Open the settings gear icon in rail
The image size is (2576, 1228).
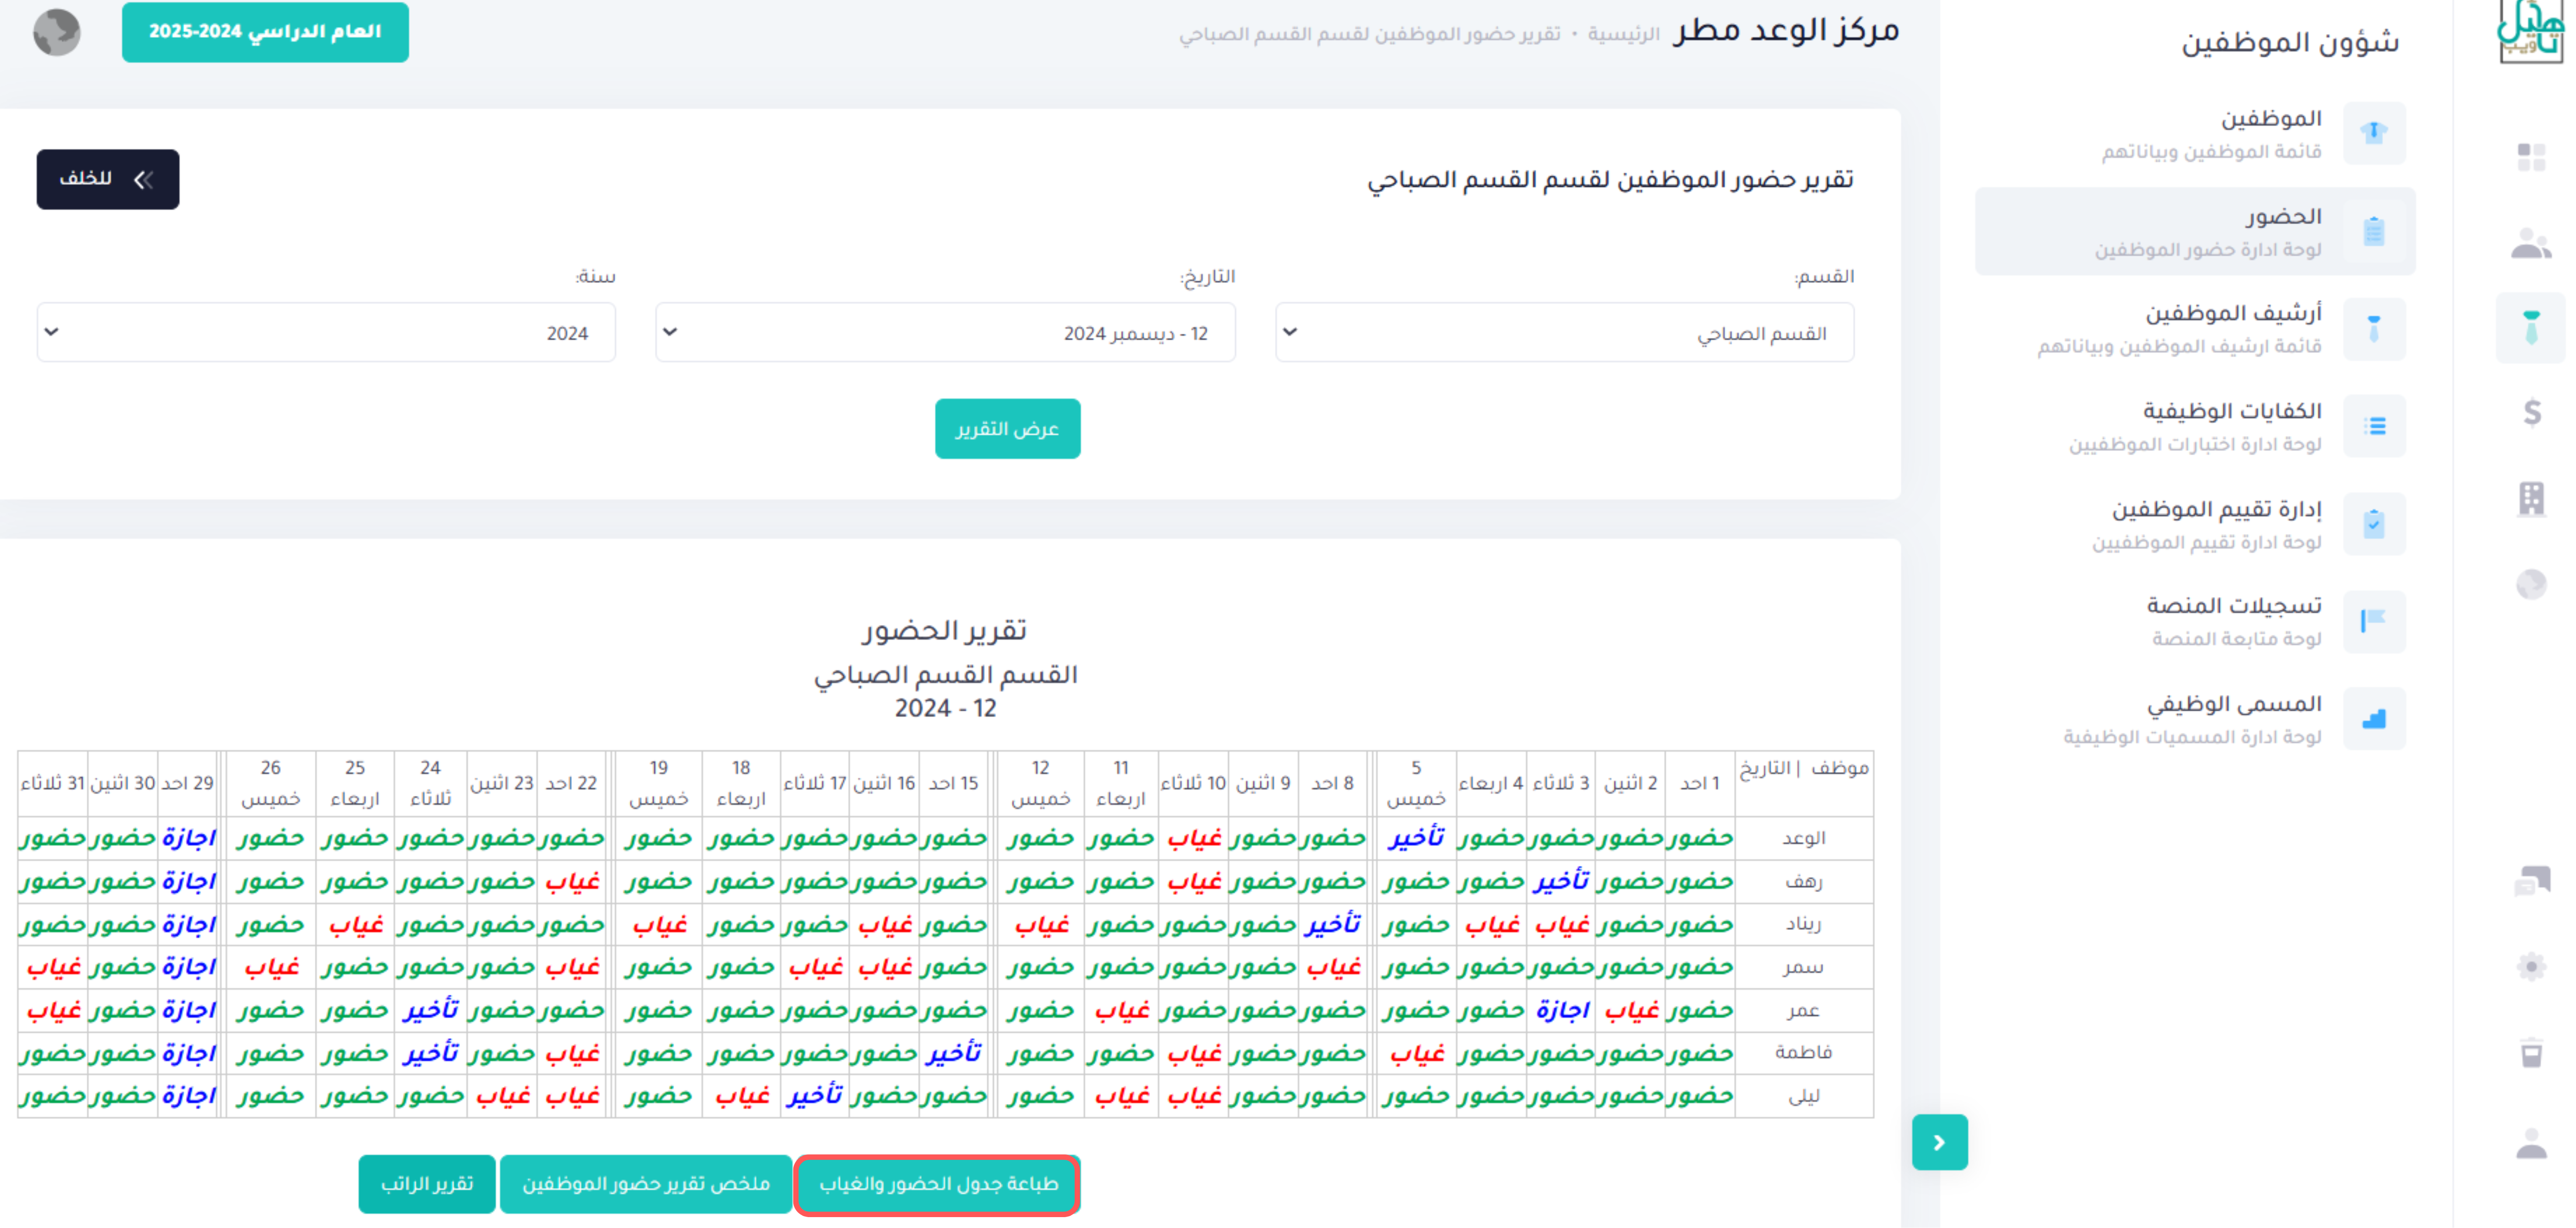tap(2531, 966)
